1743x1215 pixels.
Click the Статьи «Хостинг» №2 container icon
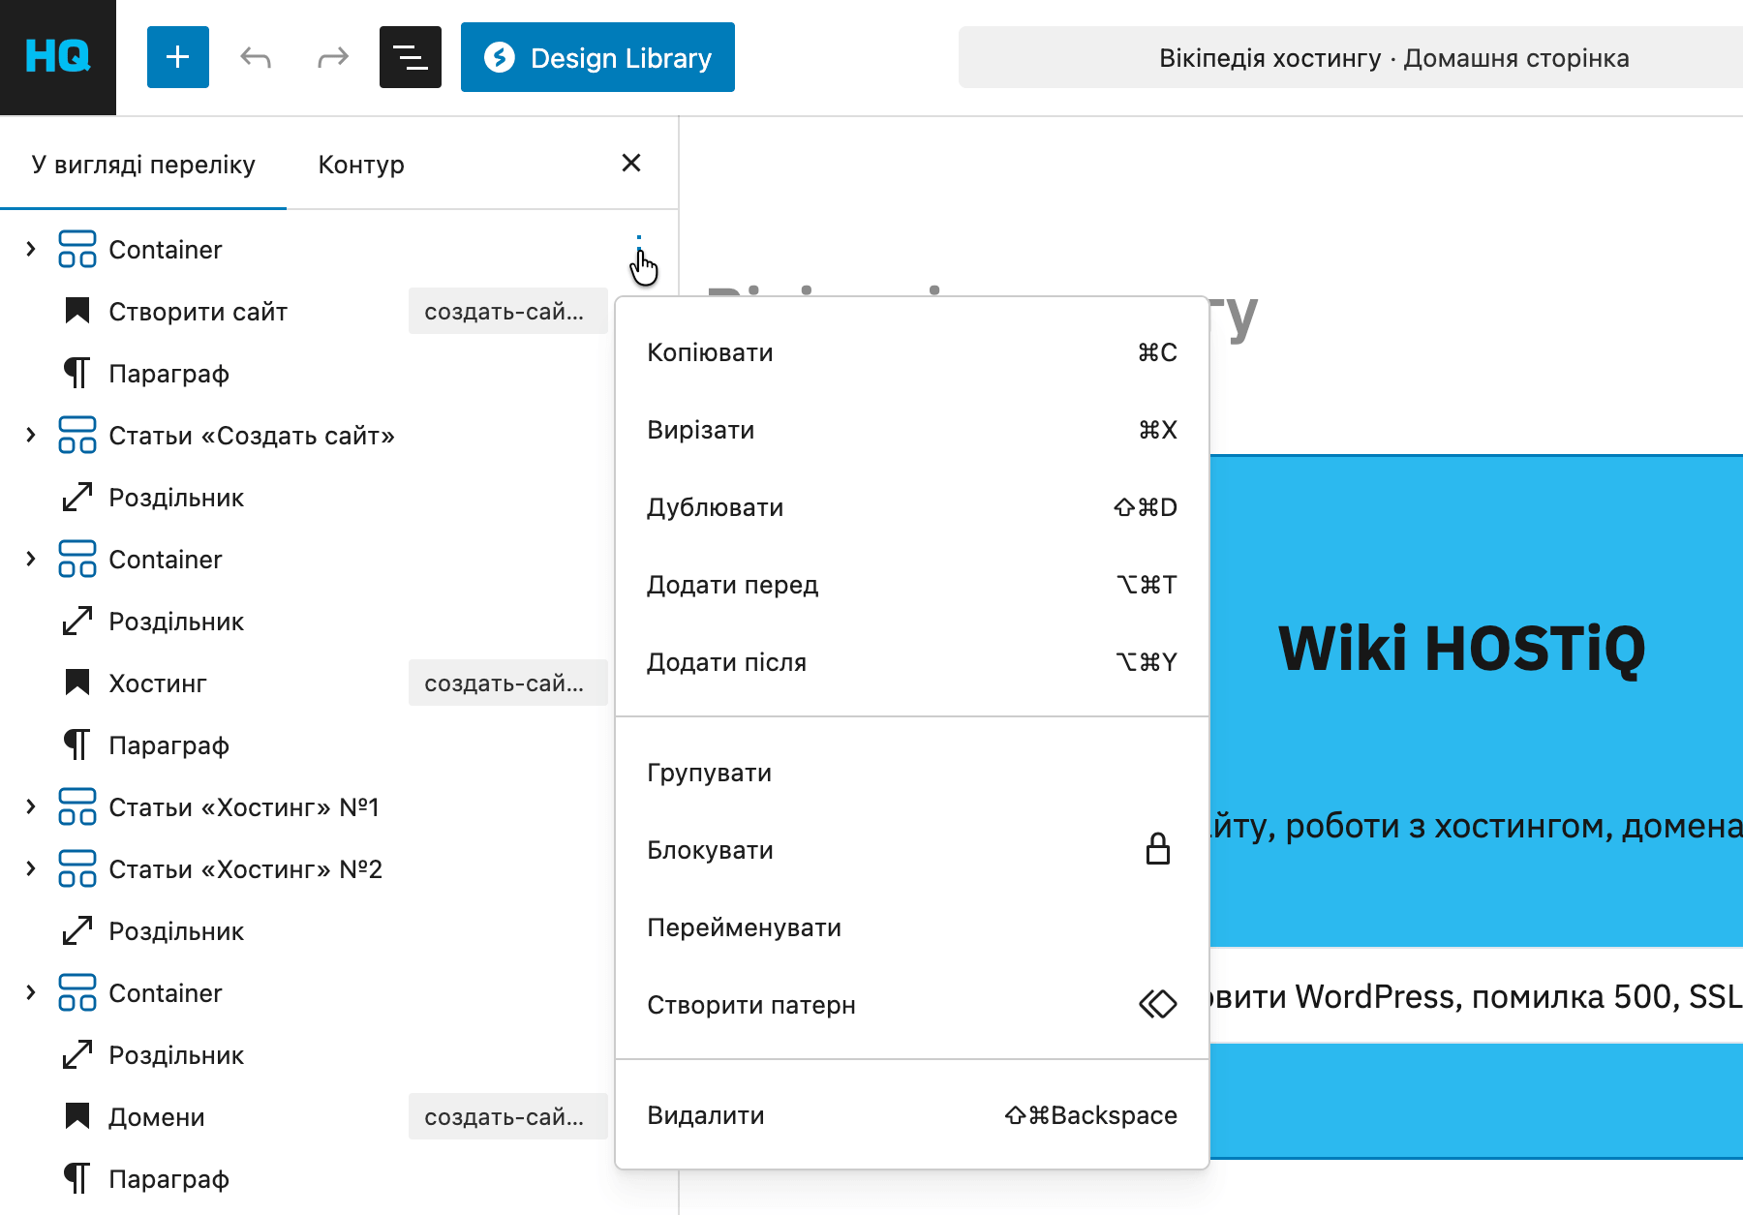pos(77,868)
